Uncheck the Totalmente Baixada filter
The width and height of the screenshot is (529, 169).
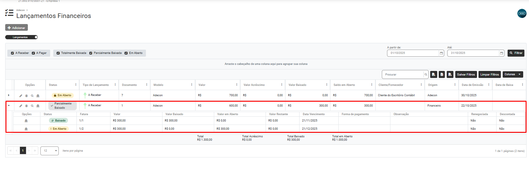tap(58, 53)
